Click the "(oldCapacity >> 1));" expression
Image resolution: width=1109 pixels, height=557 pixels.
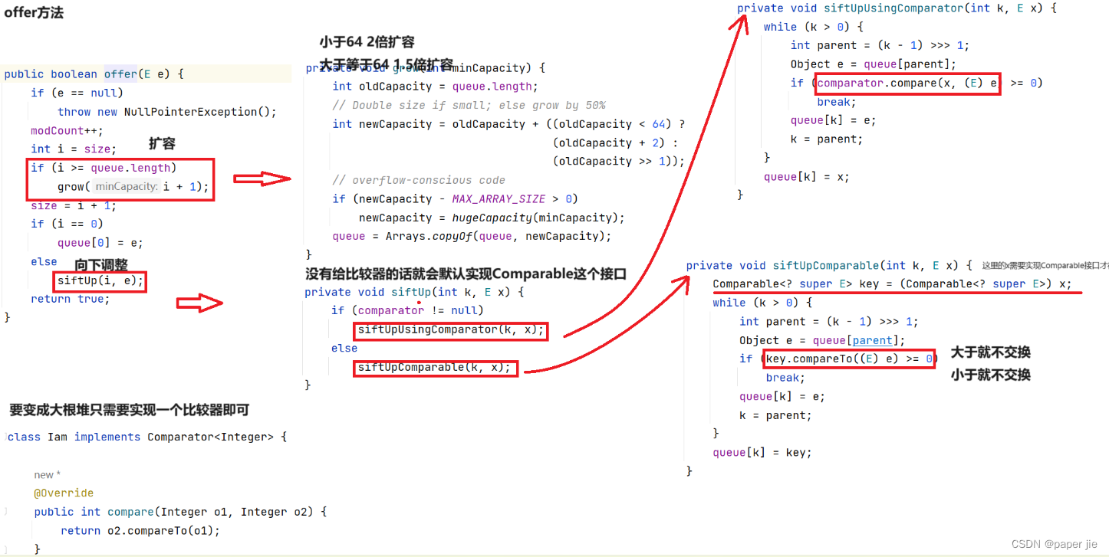[x=618, y=161]
